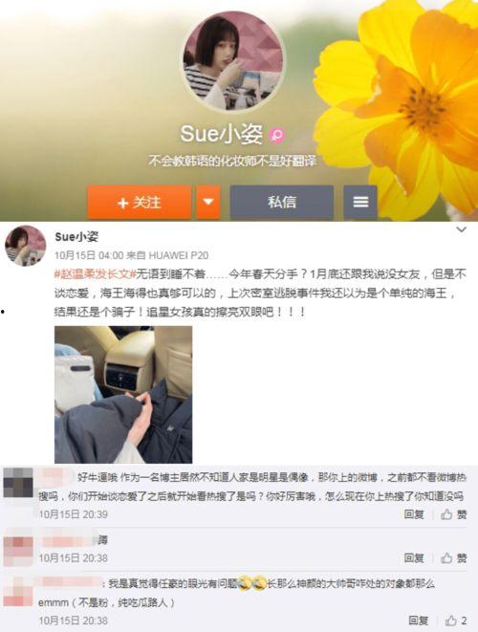Expand the dropdown arrow beside 关注
Viewport: 478px width, 632px height.
pyautogui.click(x=208, y=202)
